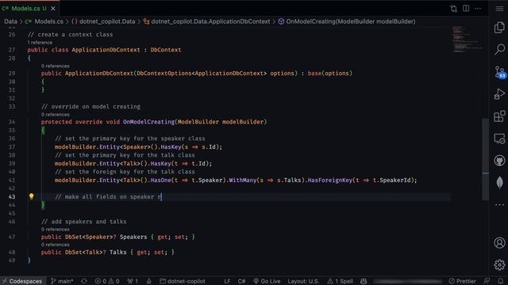Open More Actions menu in editor toolbar
508x285 pixels.
(x=478, y=9)
